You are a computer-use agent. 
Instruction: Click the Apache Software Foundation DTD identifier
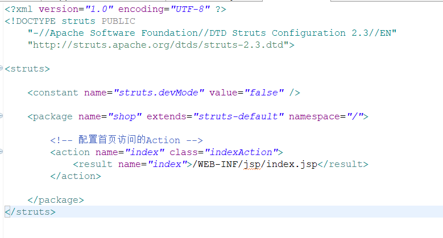pos(212,33)
